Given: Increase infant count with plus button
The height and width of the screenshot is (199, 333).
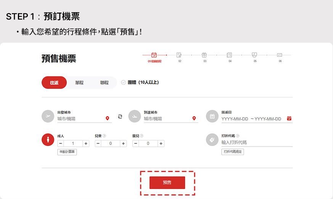Looking at the screenshot, I should 161,144.
